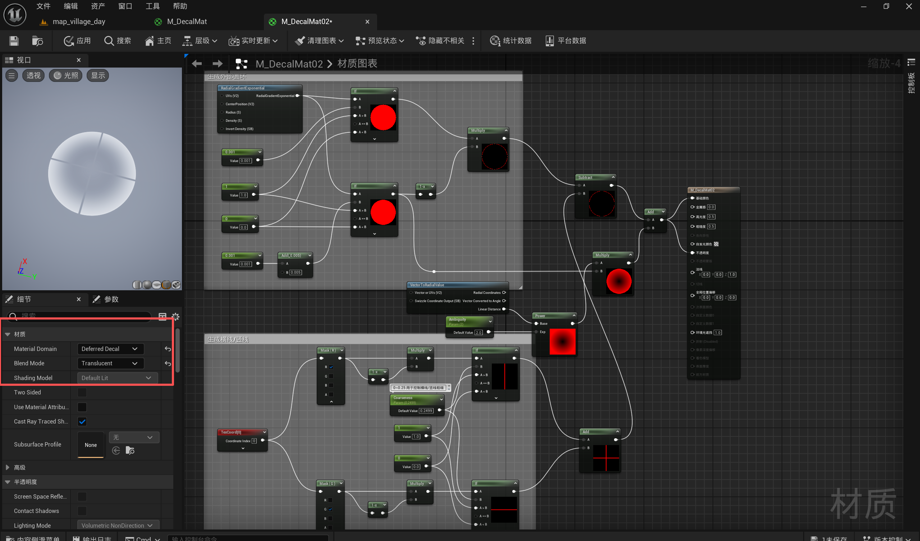Uncheck Cast Ray Traced Shadows checkbox
The height and width of the screenshot is (541, 920).
(82, 422)
